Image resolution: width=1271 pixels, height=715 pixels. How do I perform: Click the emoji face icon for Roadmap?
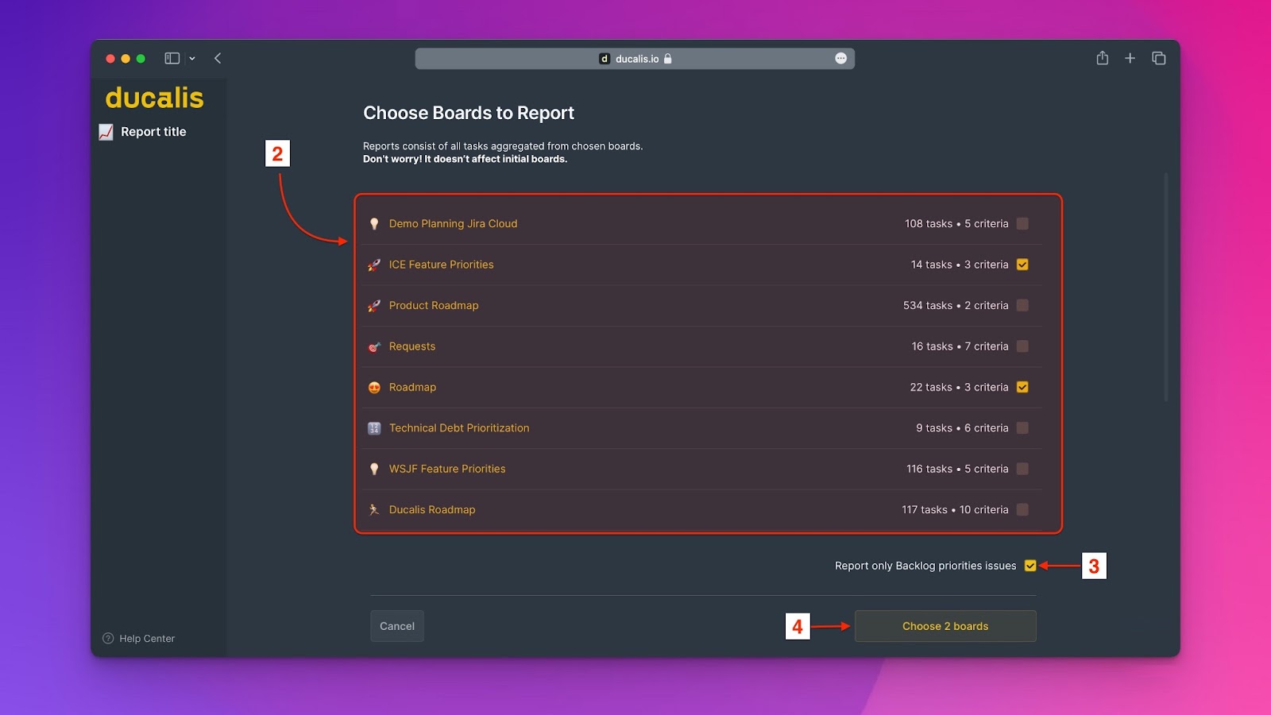coord(374,388)
